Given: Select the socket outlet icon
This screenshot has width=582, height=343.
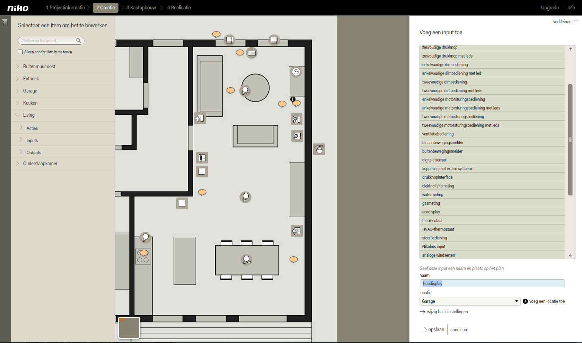Looking at the screenshot, I should pos(296,72).
